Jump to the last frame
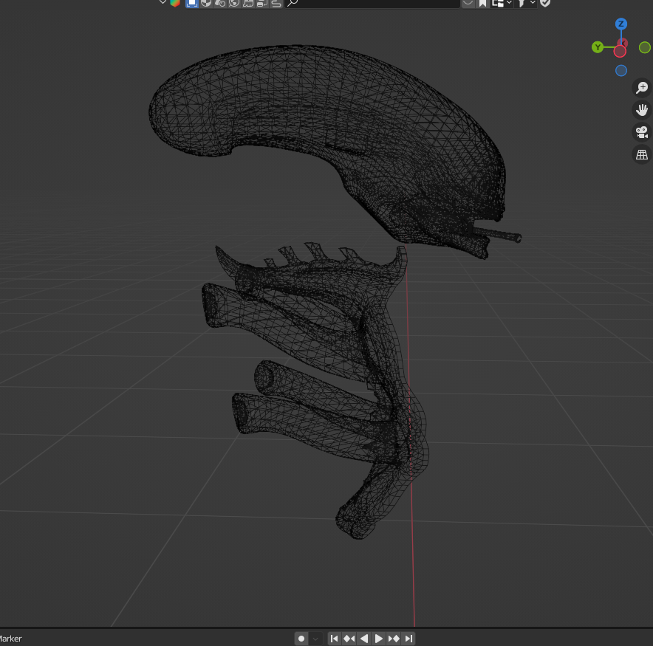The height and width of the screenshot is (646, 653). point(408,638)
